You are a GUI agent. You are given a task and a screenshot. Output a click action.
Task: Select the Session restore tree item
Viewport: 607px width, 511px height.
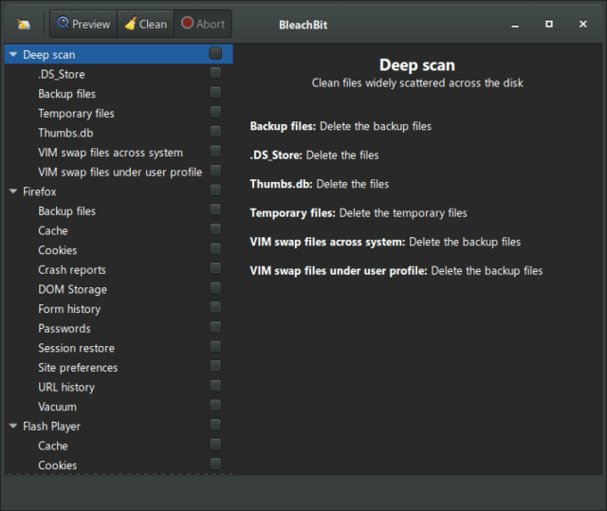119,348
